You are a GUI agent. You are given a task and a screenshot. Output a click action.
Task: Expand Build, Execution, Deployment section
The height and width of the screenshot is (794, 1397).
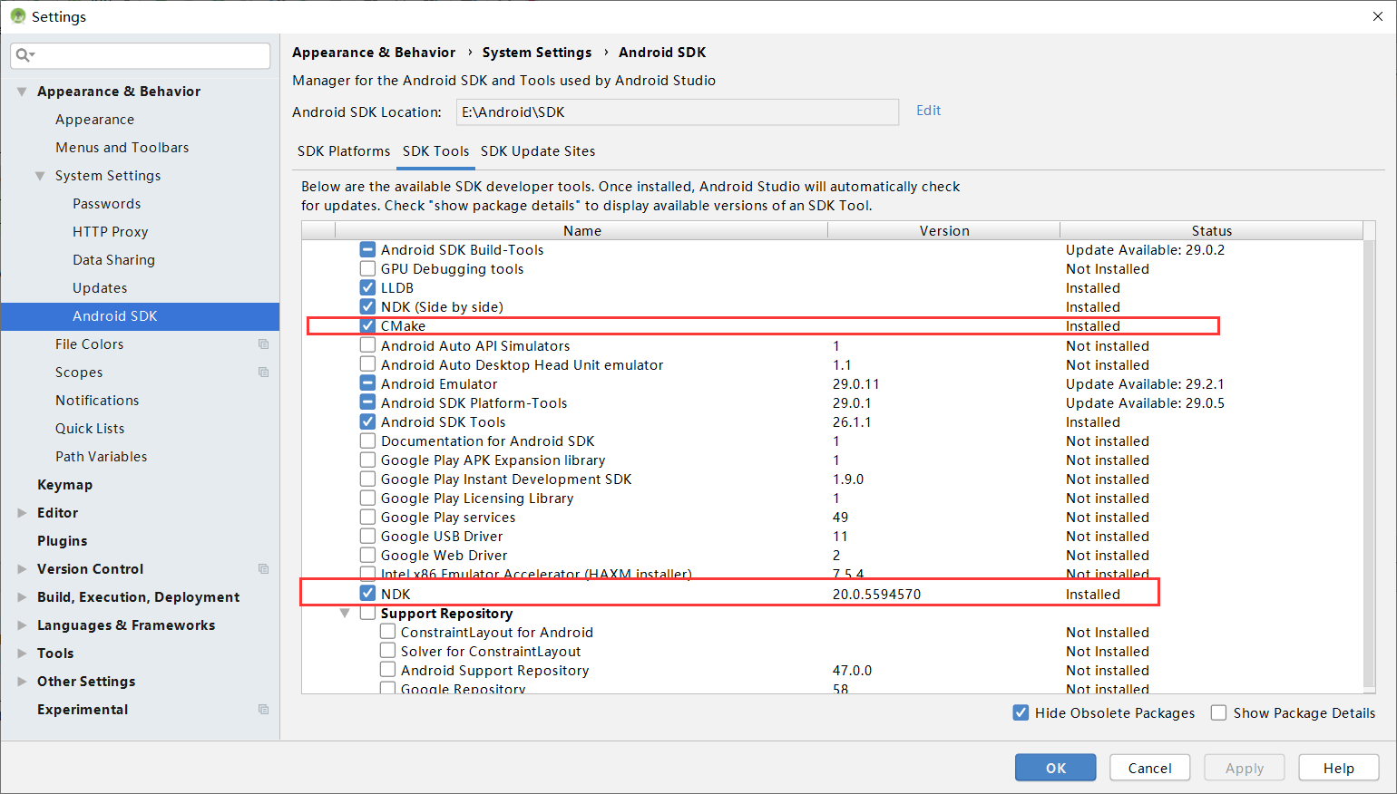pos(22,597)
